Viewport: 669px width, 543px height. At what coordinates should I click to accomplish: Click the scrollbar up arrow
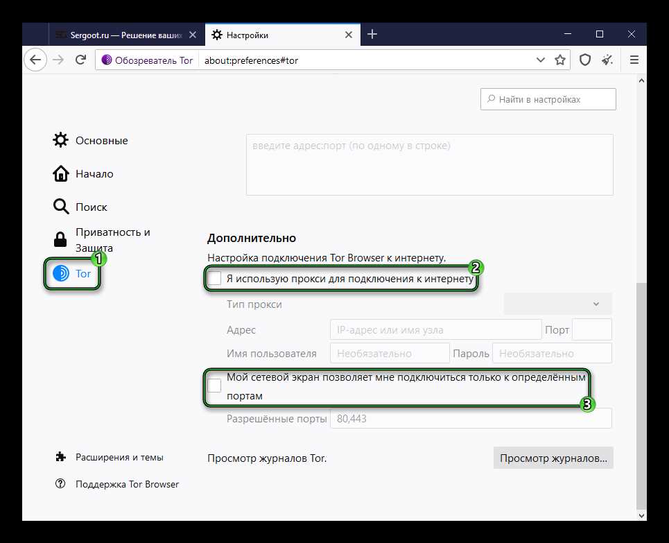click(x=641, y=80)
